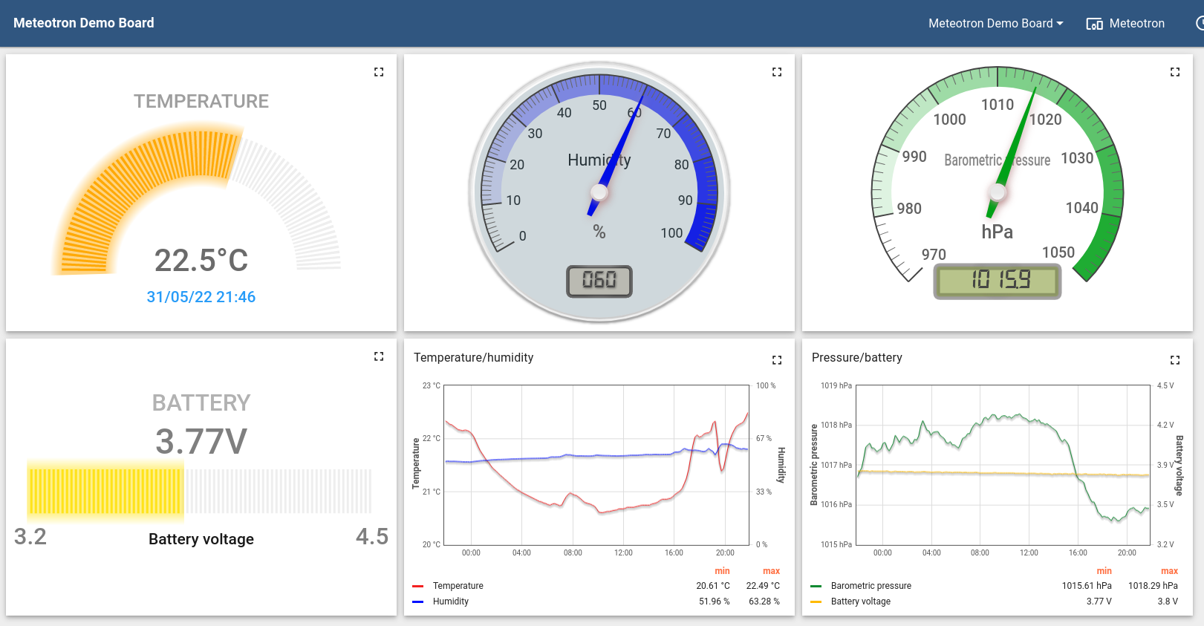Toggle the Temperature series in chart legend
Image resolution: width=1204 pixels, height=626 pixels.
point(458,586)
